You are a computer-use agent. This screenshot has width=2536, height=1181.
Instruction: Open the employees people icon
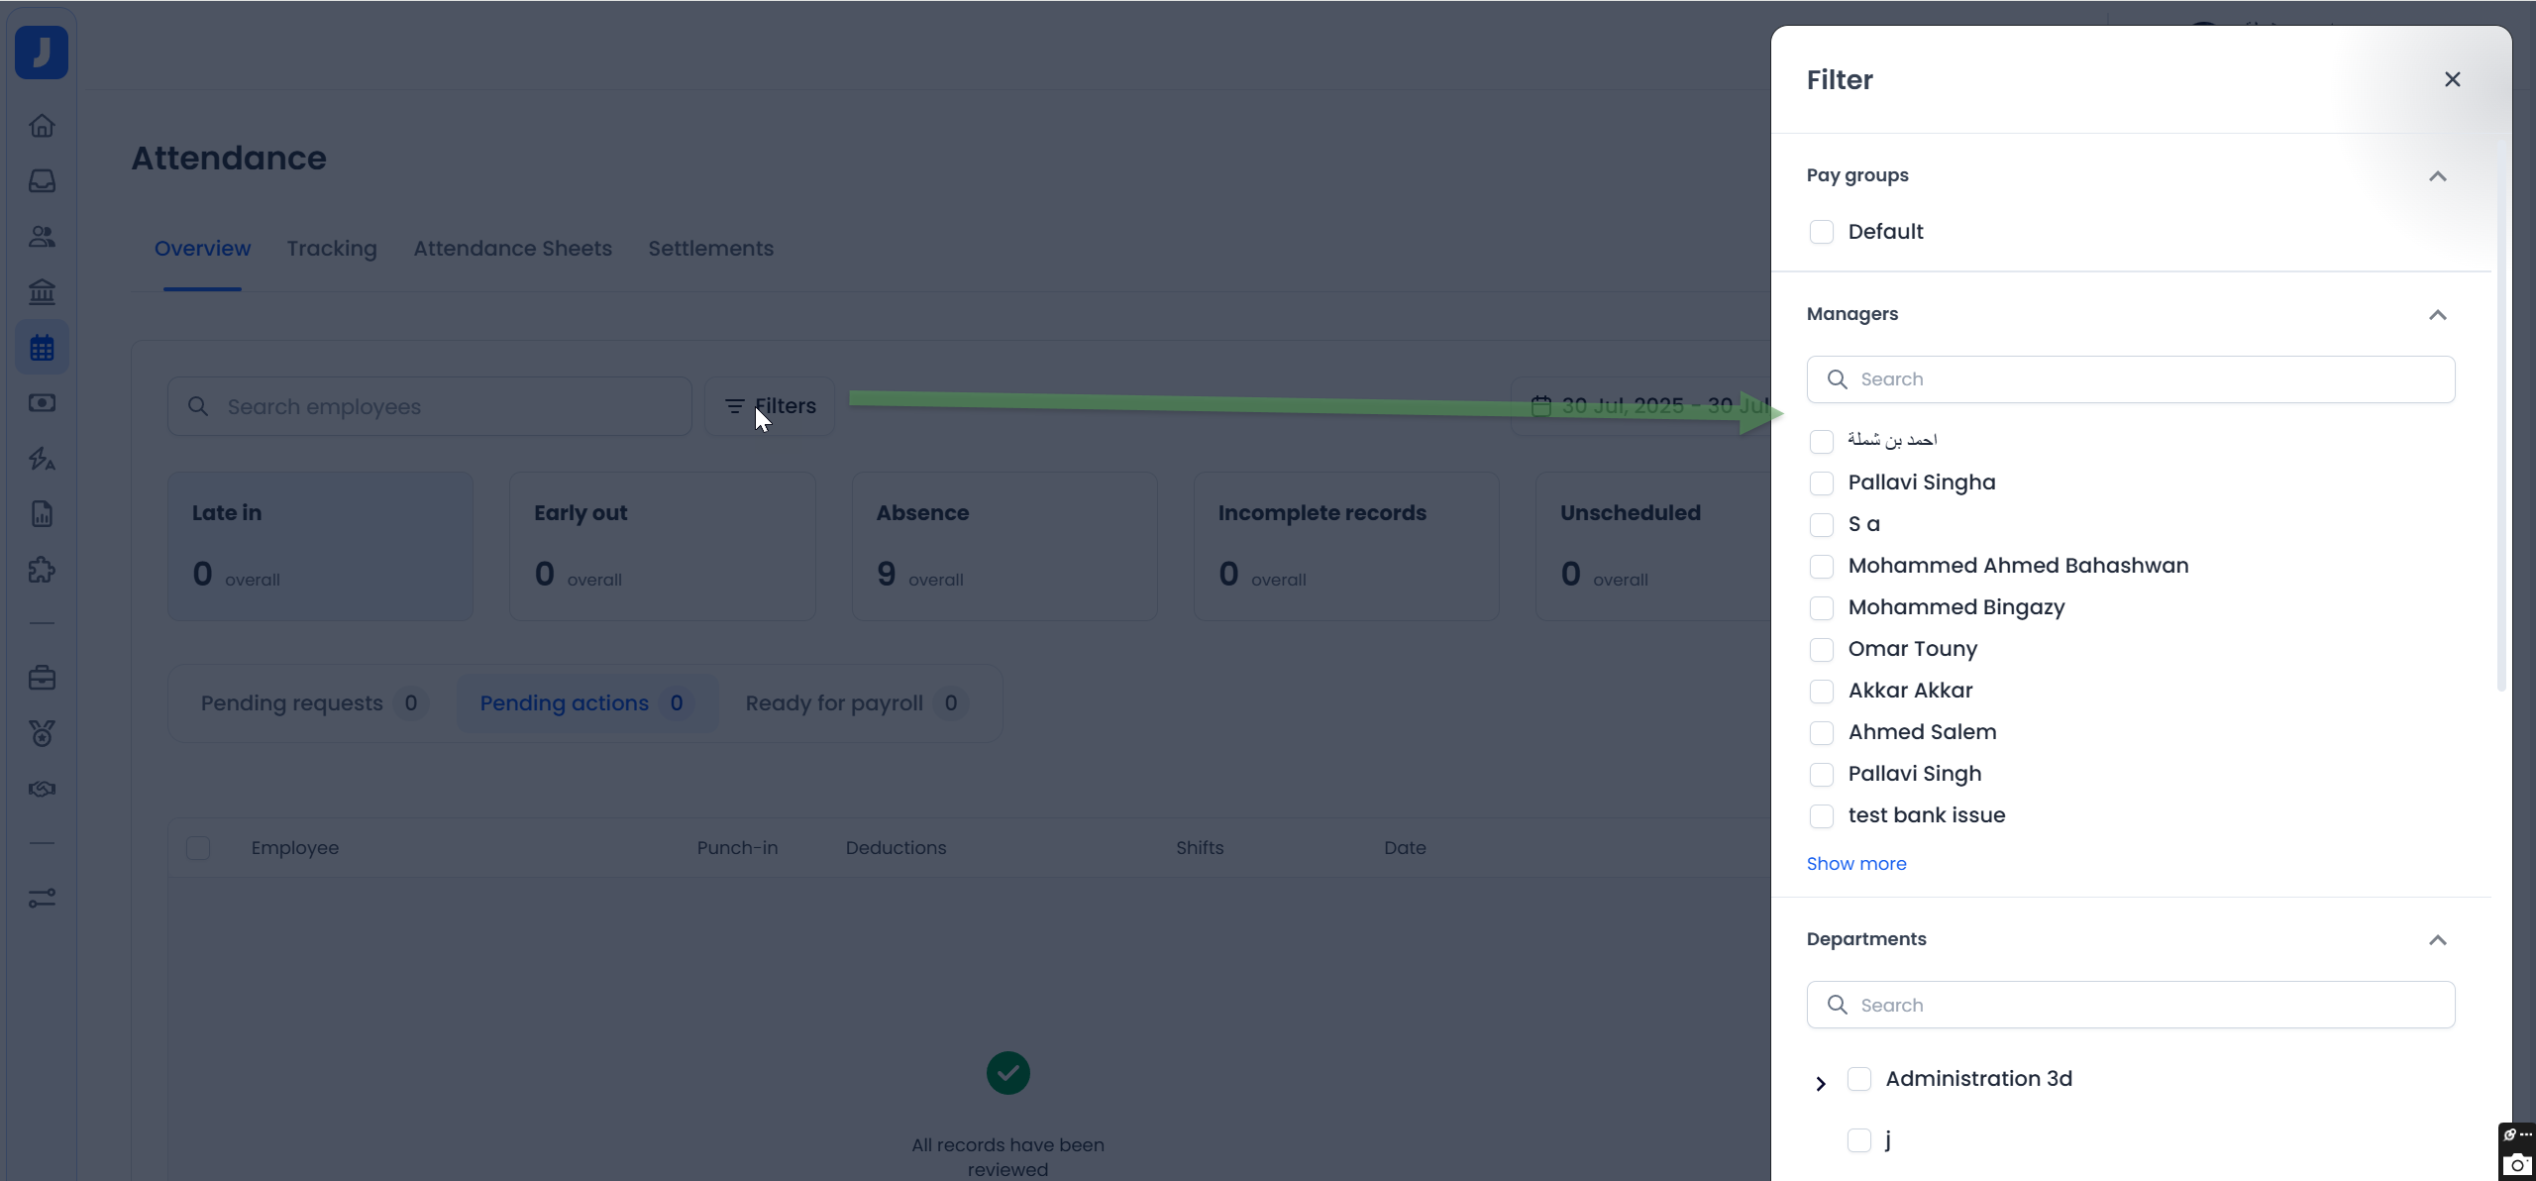42,237
